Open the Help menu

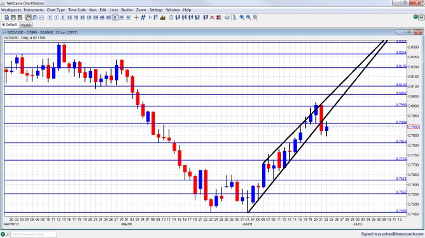[187, 9]
